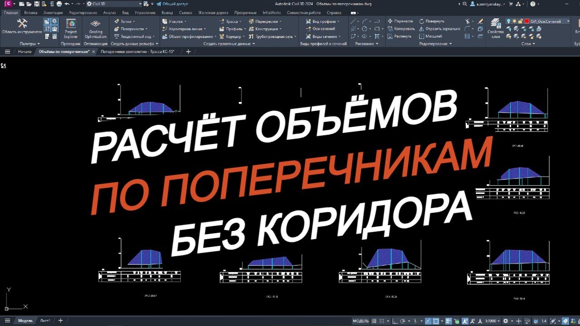Add a new layout with the plus

click(60, 321)
